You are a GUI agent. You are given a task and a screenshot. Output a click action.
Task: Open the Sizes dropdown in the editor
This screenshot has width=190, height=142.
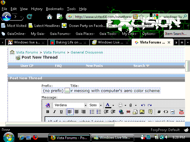(x=95, y=105)
